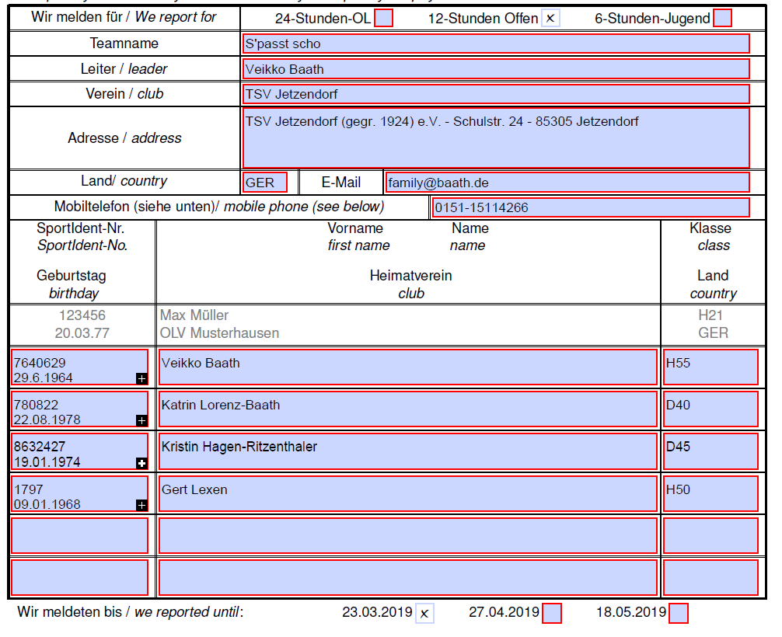The height and width of the screenshot is (637, 782).
Task: Toggle the 23.03.2019 deadline checkbox
Action: click(x=424, y=613)
